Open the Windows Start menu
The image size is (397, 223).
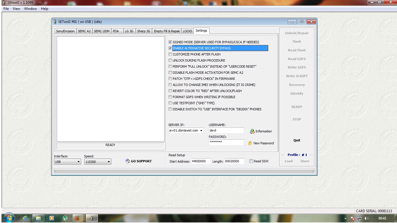pyautogui.click(x=9, y=218)
